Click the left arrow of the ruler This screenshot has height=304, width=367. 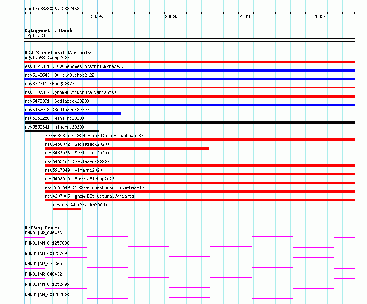click(x=26, y=13)
